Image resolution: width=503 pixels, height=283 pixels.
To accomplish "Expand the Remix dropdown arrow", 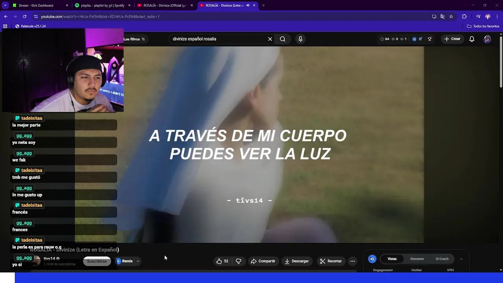I will pos(138,261).
